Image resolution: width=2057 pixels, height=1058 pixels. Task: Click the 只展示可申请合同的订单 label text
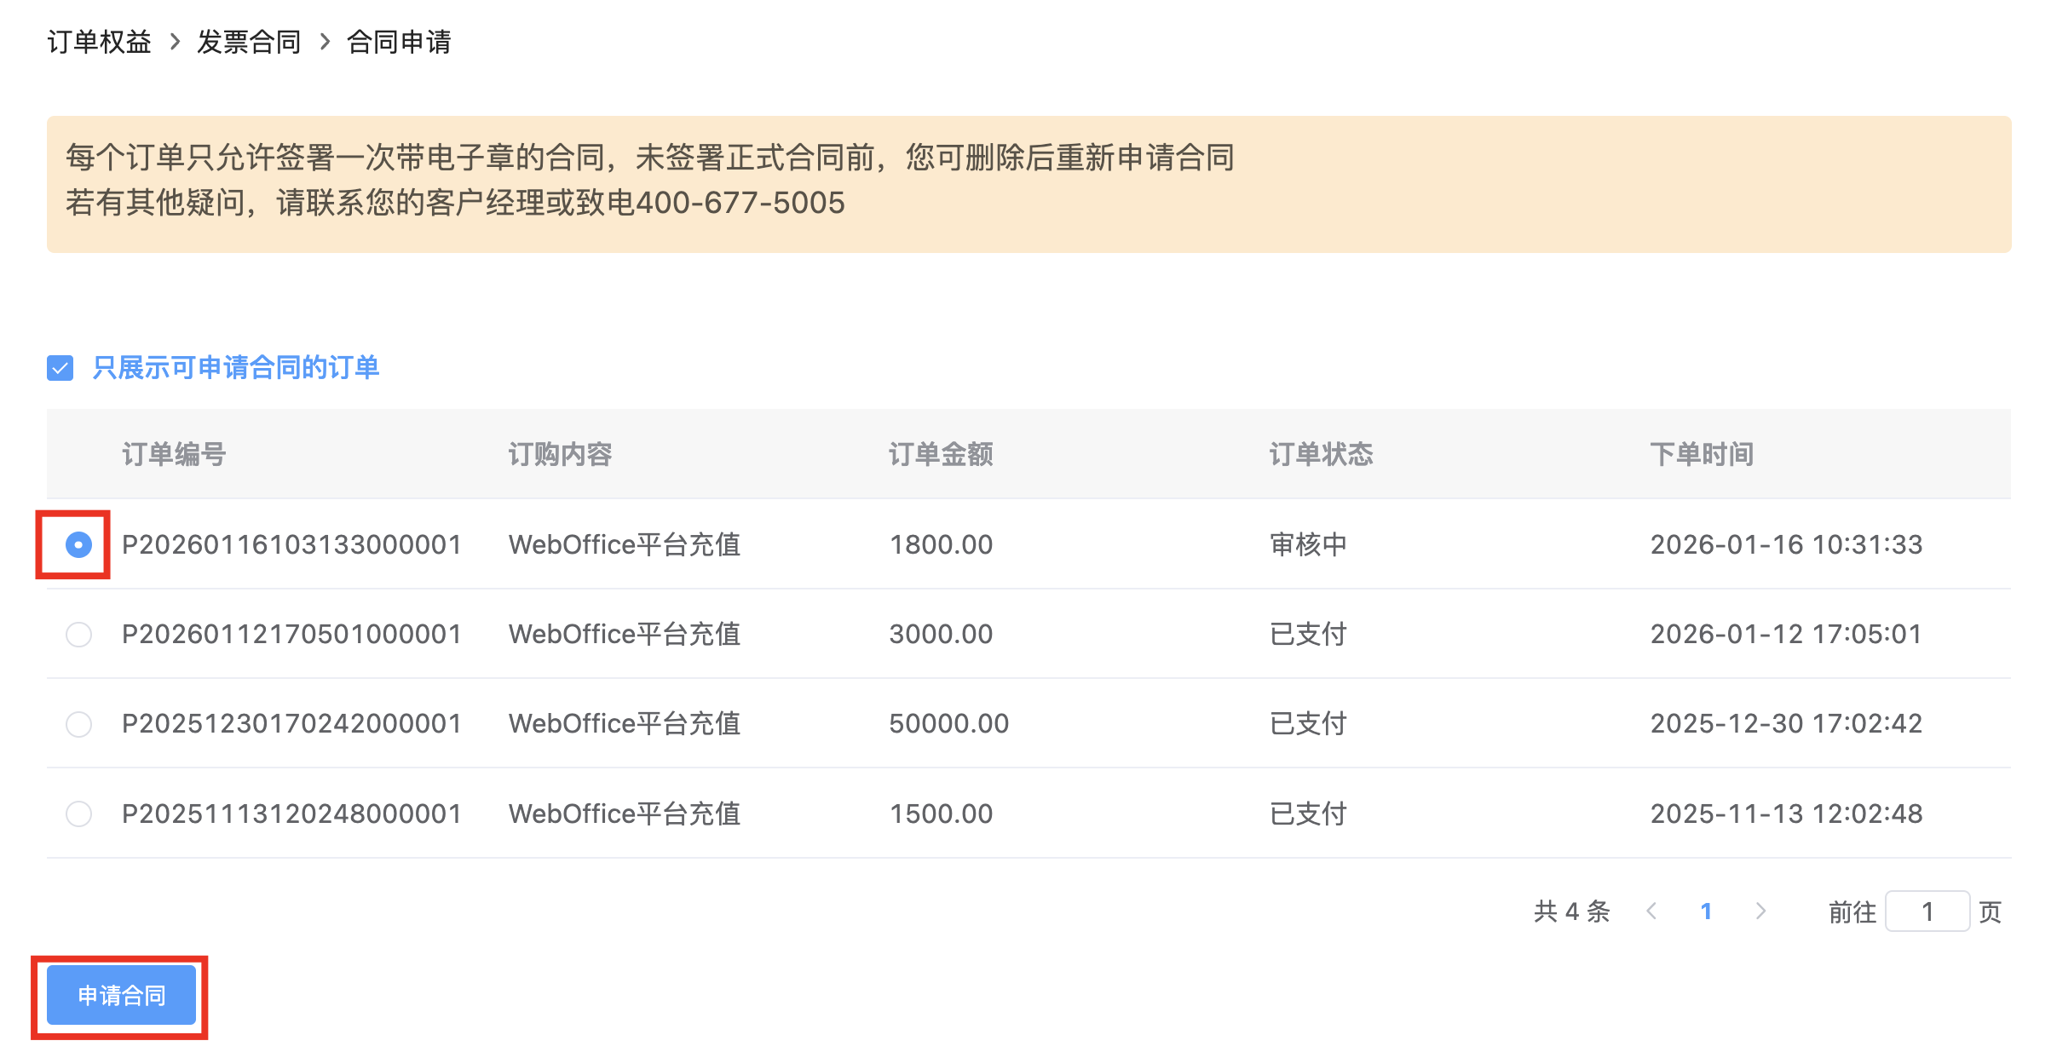235,368
